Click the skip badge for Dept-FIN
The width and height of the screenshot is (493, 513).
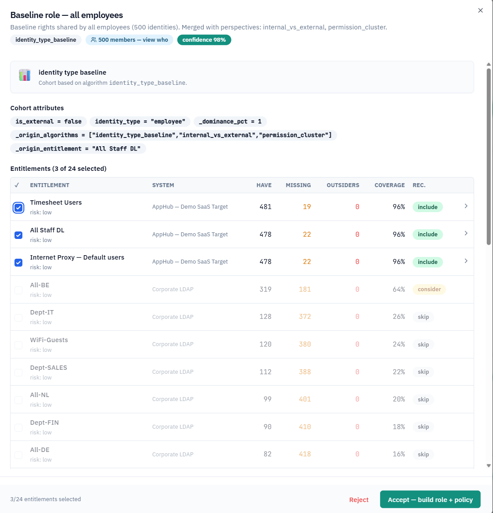pos(423,427)
